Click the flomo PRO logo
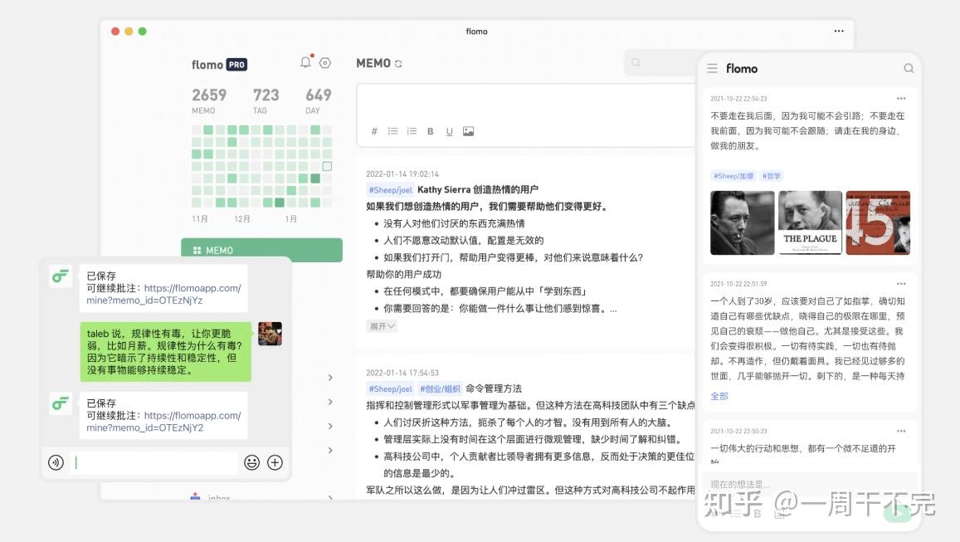This screenshot has width=960, height=542. (x=219, y=64)
